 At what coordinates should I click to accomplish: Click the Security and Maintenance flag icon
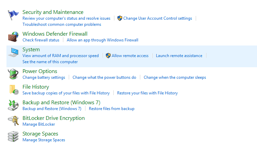(13, 15)
